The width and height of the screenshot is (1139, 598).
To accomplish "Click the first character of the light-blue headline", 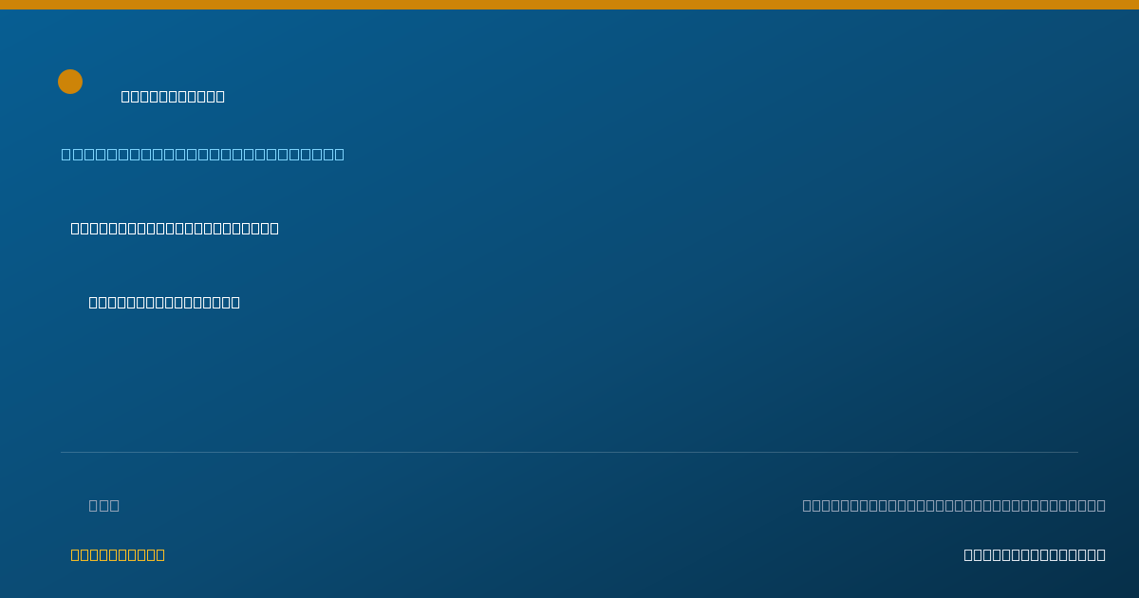I will coord(66,154).
